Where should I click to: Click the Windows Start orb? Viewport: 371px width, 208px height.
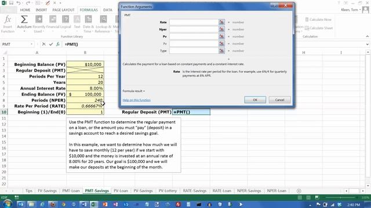click(x=8, y=204)
